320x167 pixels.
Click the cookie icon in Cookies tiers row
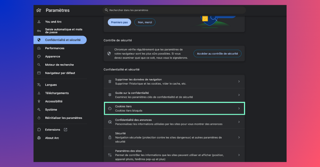110,108
